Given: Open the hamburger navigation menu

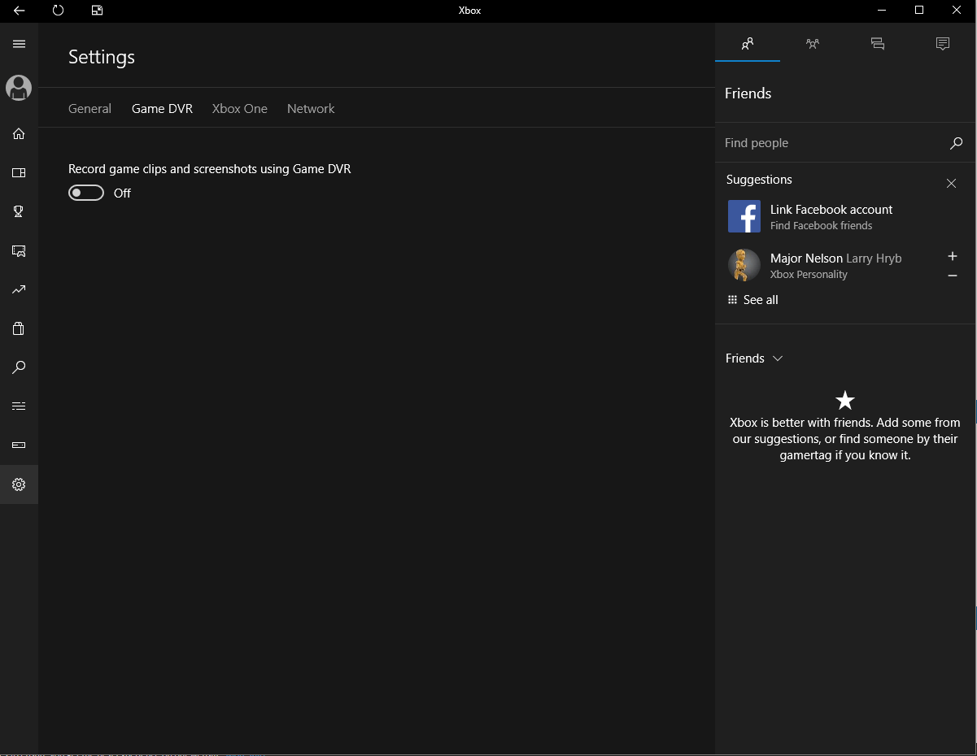Looking at the screenshot, I should click(20, 44).
